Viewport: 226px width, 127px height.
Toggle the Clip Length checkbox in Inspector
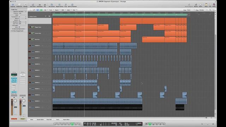click(x=19, y=25)
